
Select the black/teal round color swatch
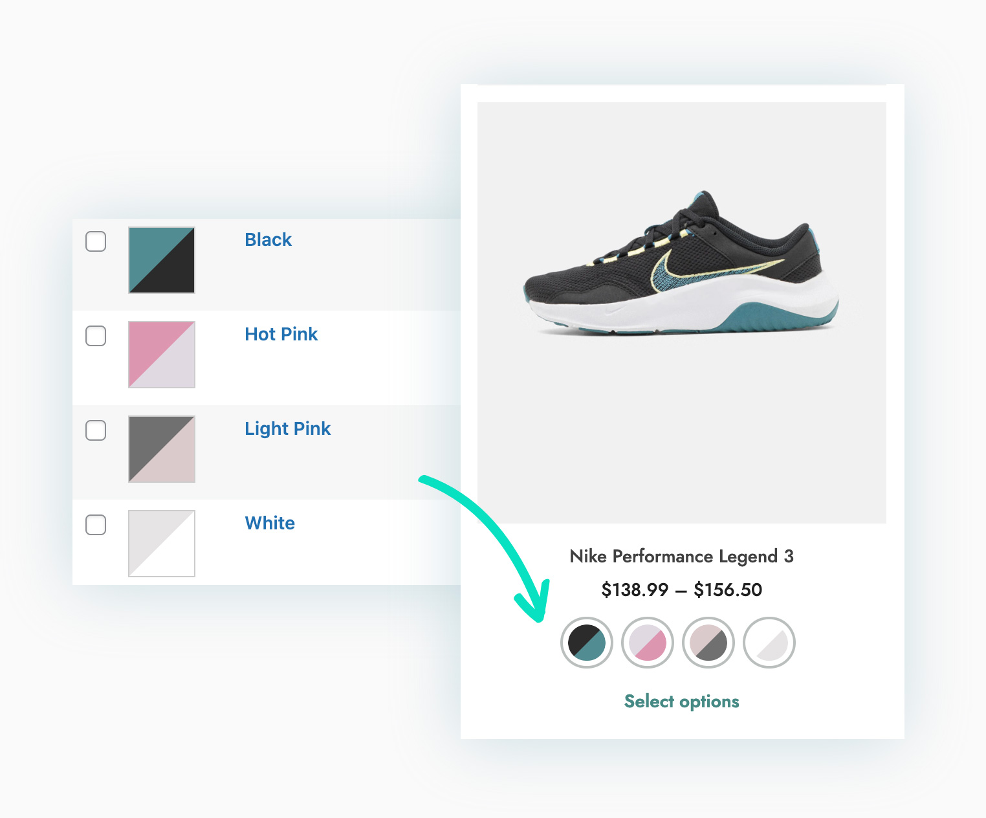[x=587, y=643]
